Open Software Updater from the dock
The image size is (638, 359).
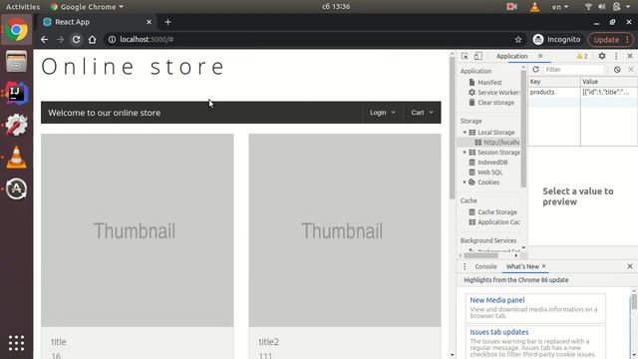(16, 188)
